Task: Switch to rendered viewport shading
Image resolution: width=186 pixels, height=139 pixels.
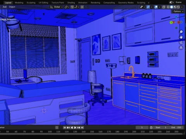Action: (x=178, y=7)
